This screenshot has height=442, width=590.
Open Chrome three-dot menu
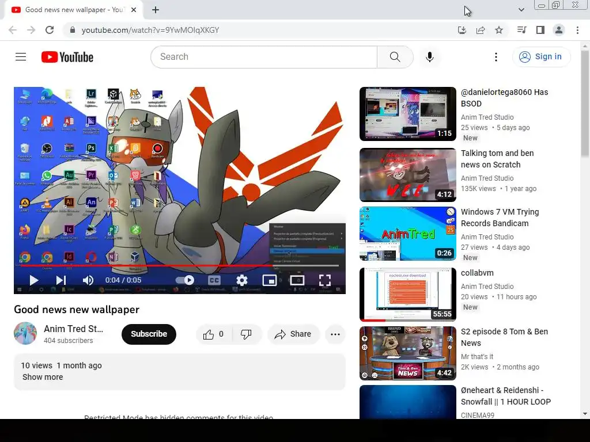click(577, 30)
